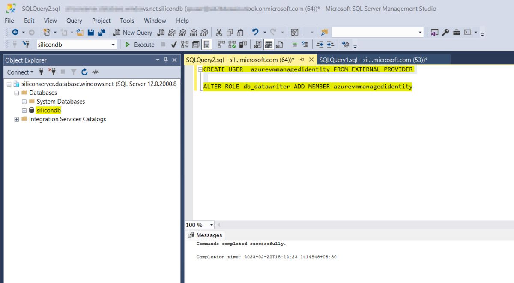This screenshot has height=283, width=514.
Task: Click the Copy icon
Action: pos(230,32)
